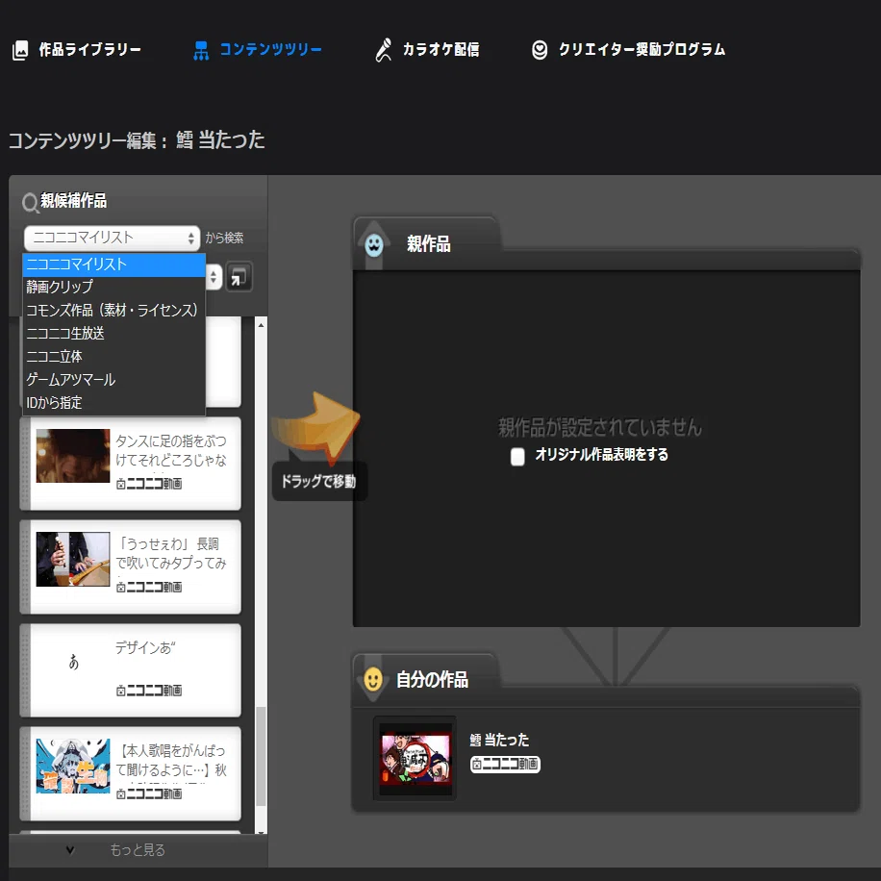Click the 【本人歌唱をがんばっ video thumbnail

pyautogui.click(x=73, y=766)
